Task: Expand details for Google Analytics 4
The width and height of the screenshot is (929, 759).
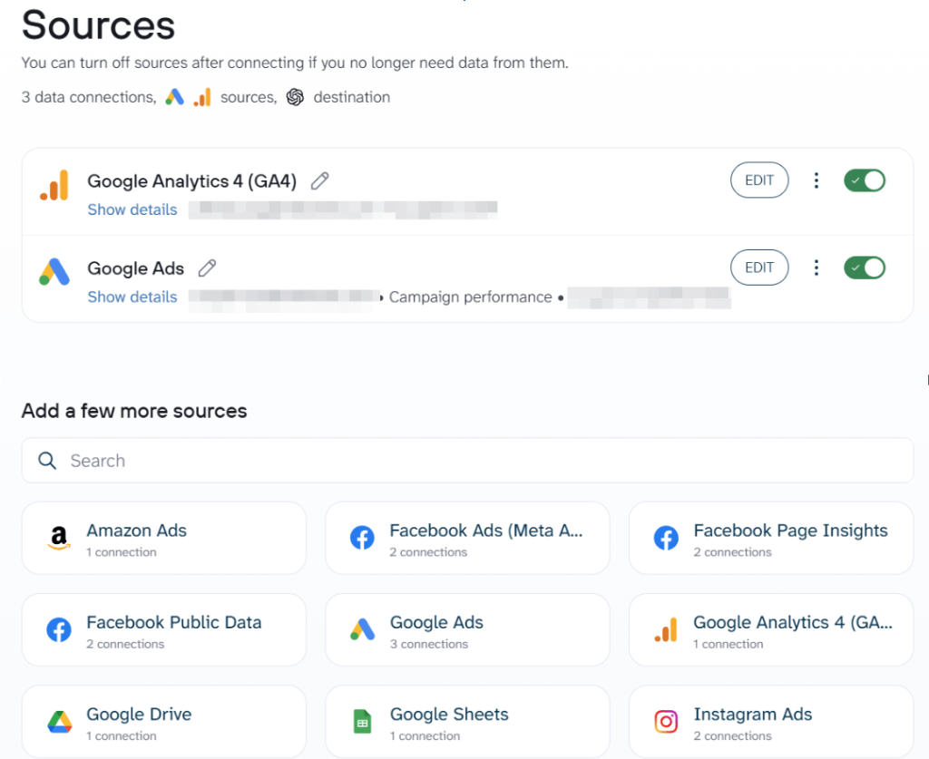Action: 132,209
